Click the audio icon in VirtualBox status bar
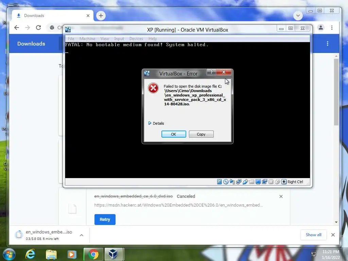Image resolution: width=348 pixels, height=261 pixels. tap(232, 182)
